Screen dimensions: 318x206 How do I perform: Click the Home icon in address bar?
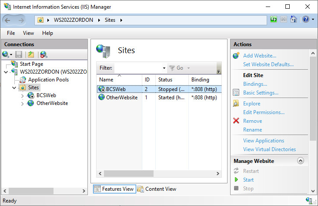pos(294,20)
